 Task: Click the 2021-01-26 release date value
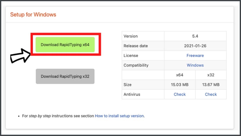[195, 46]
